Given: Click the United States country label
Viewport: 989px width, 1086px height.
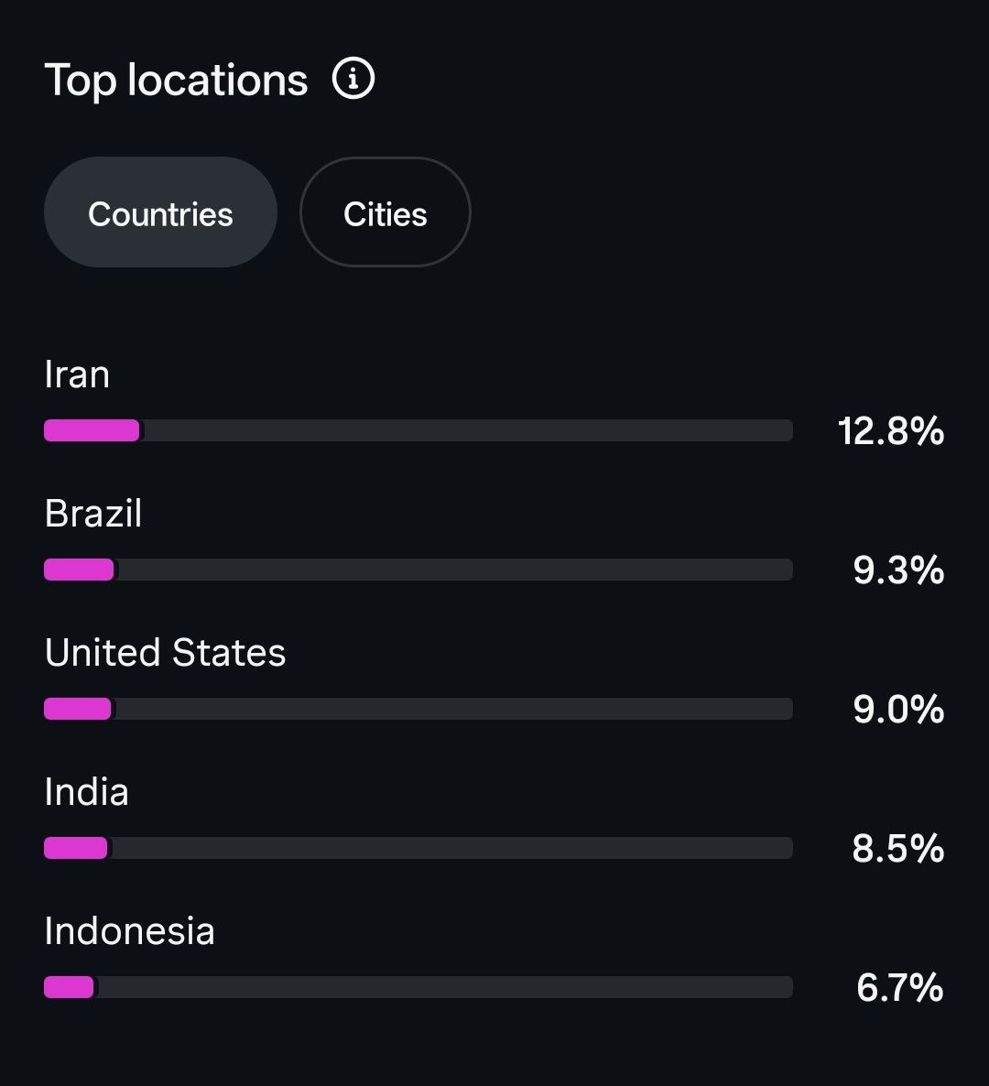Looking at the screenshot, I should 165,653.
